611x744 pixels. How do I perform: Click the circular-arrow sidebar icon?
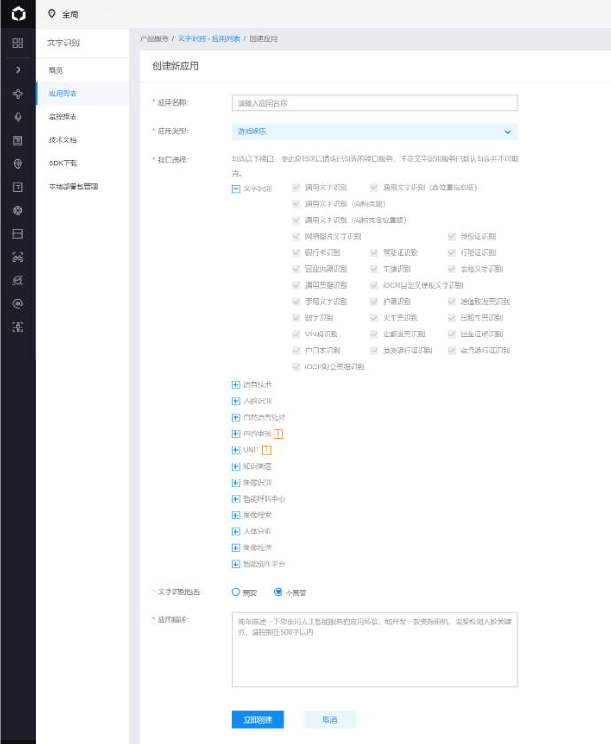pos(18,304)
